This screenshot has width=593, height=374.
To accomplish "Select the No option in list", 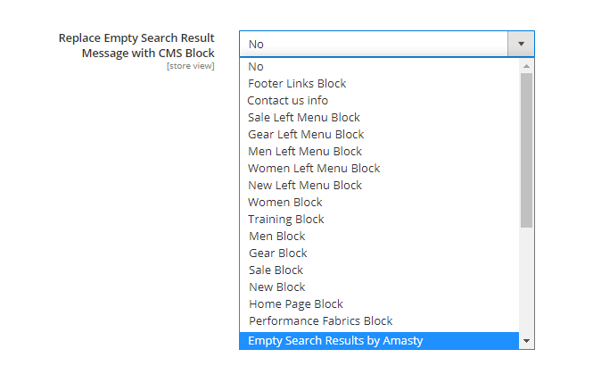I will pyautogui.click(x=256, y=66).
